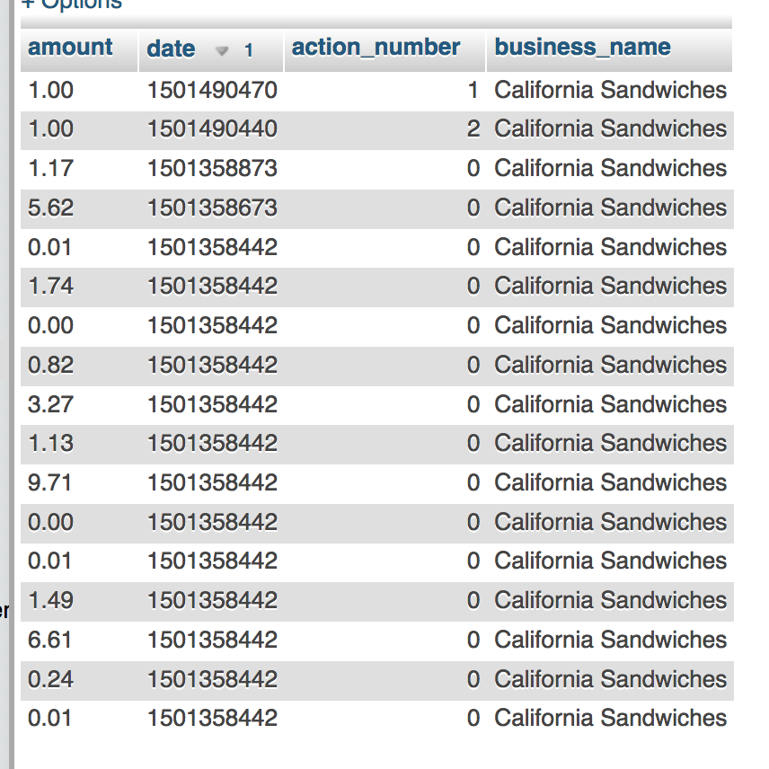This screenshot has width=769, height=769.
Task: Sort by the business_name column header
Action: point(582,48)
